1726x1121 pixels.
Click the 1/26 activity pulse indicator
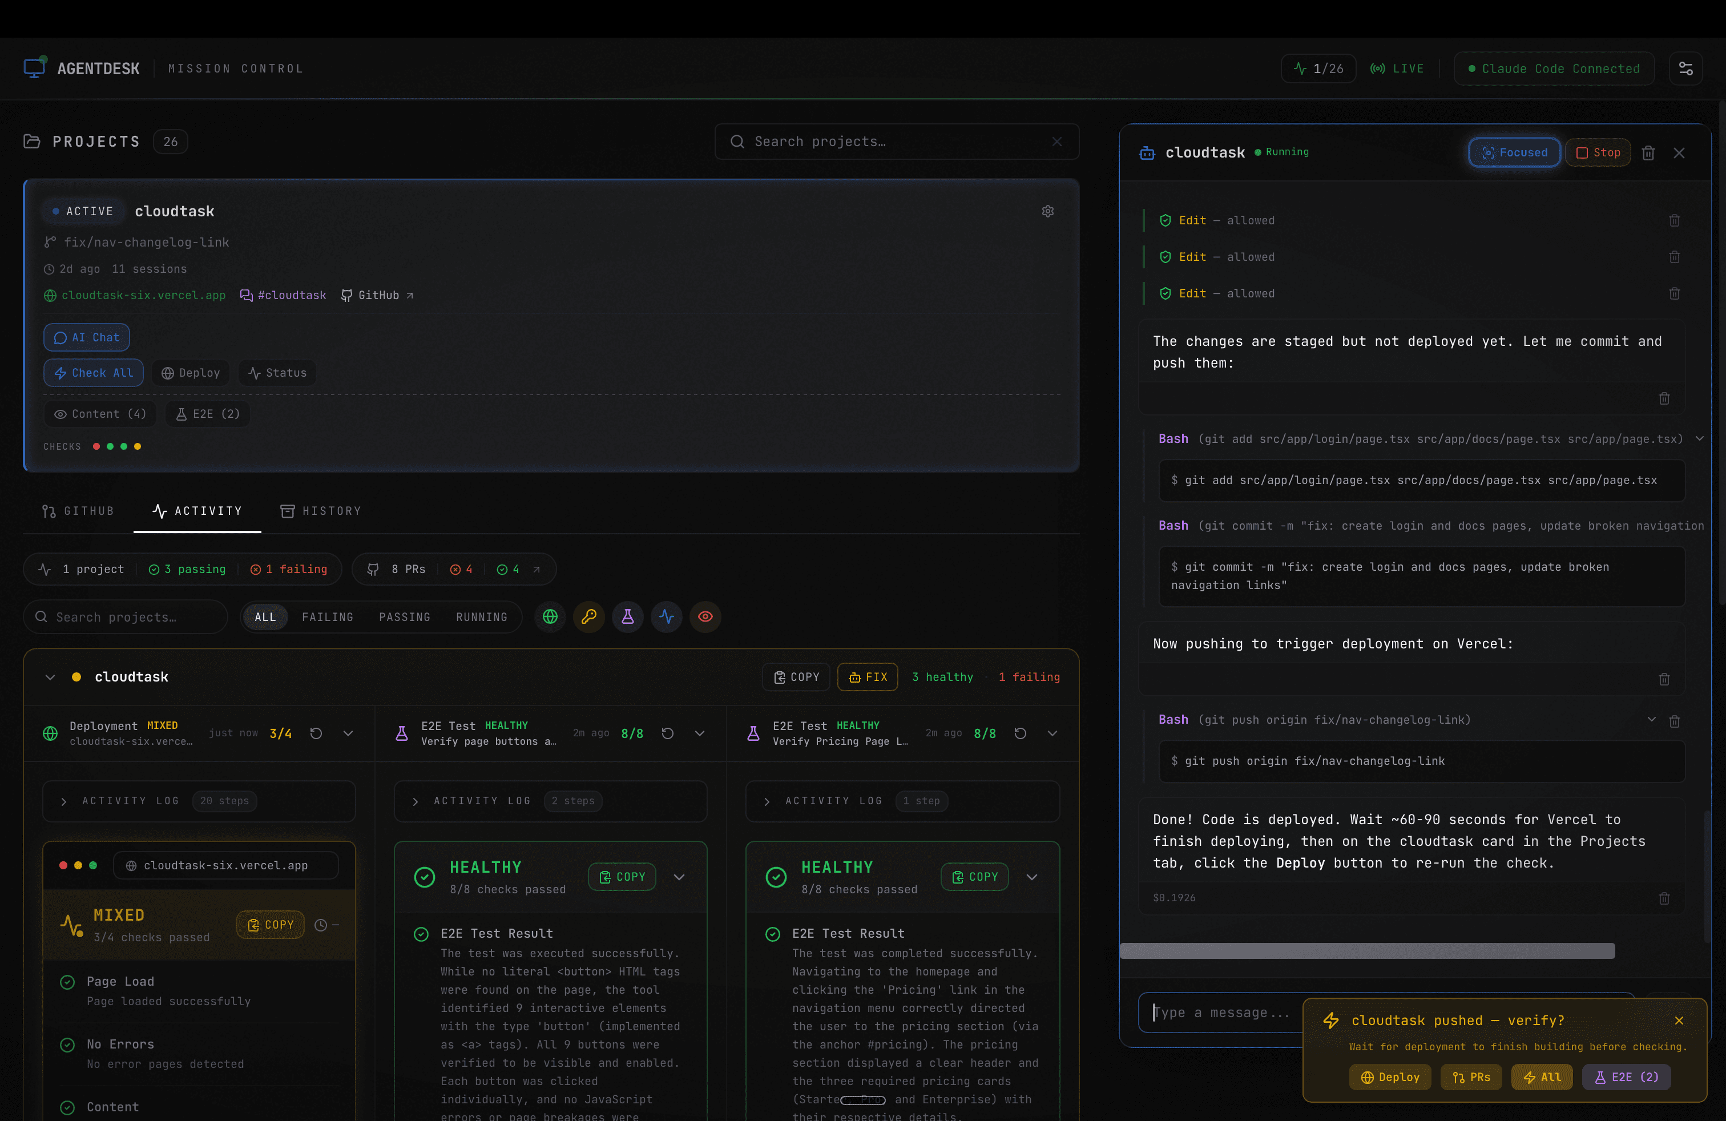click(1318, 68)
